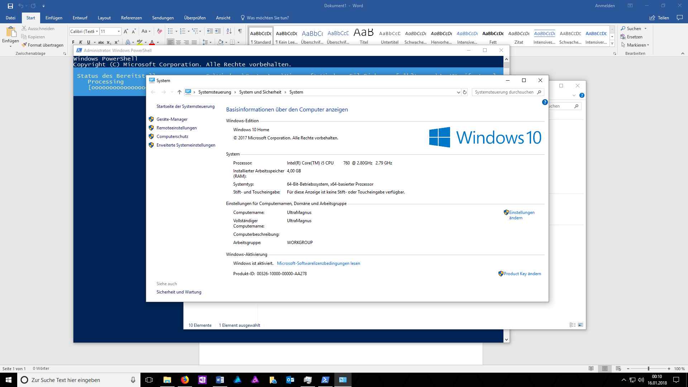688x387 pixels.
Task: Switch to the Einfügen ribbon tab
Action: click(x=54, y=18)
